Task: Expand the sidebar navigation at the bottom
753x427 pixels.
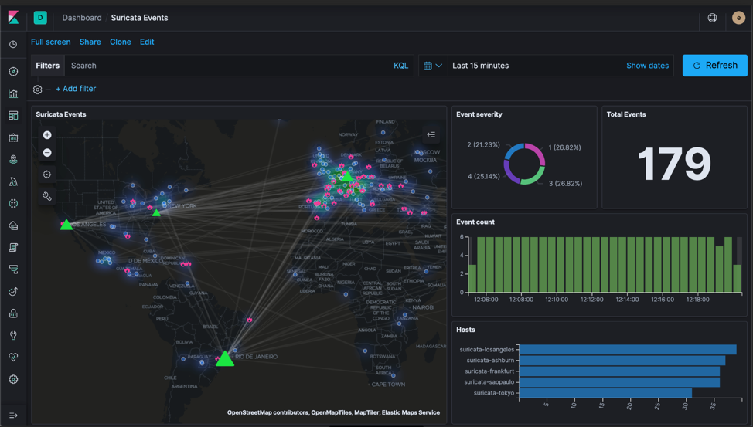Action: coord(13,415)
